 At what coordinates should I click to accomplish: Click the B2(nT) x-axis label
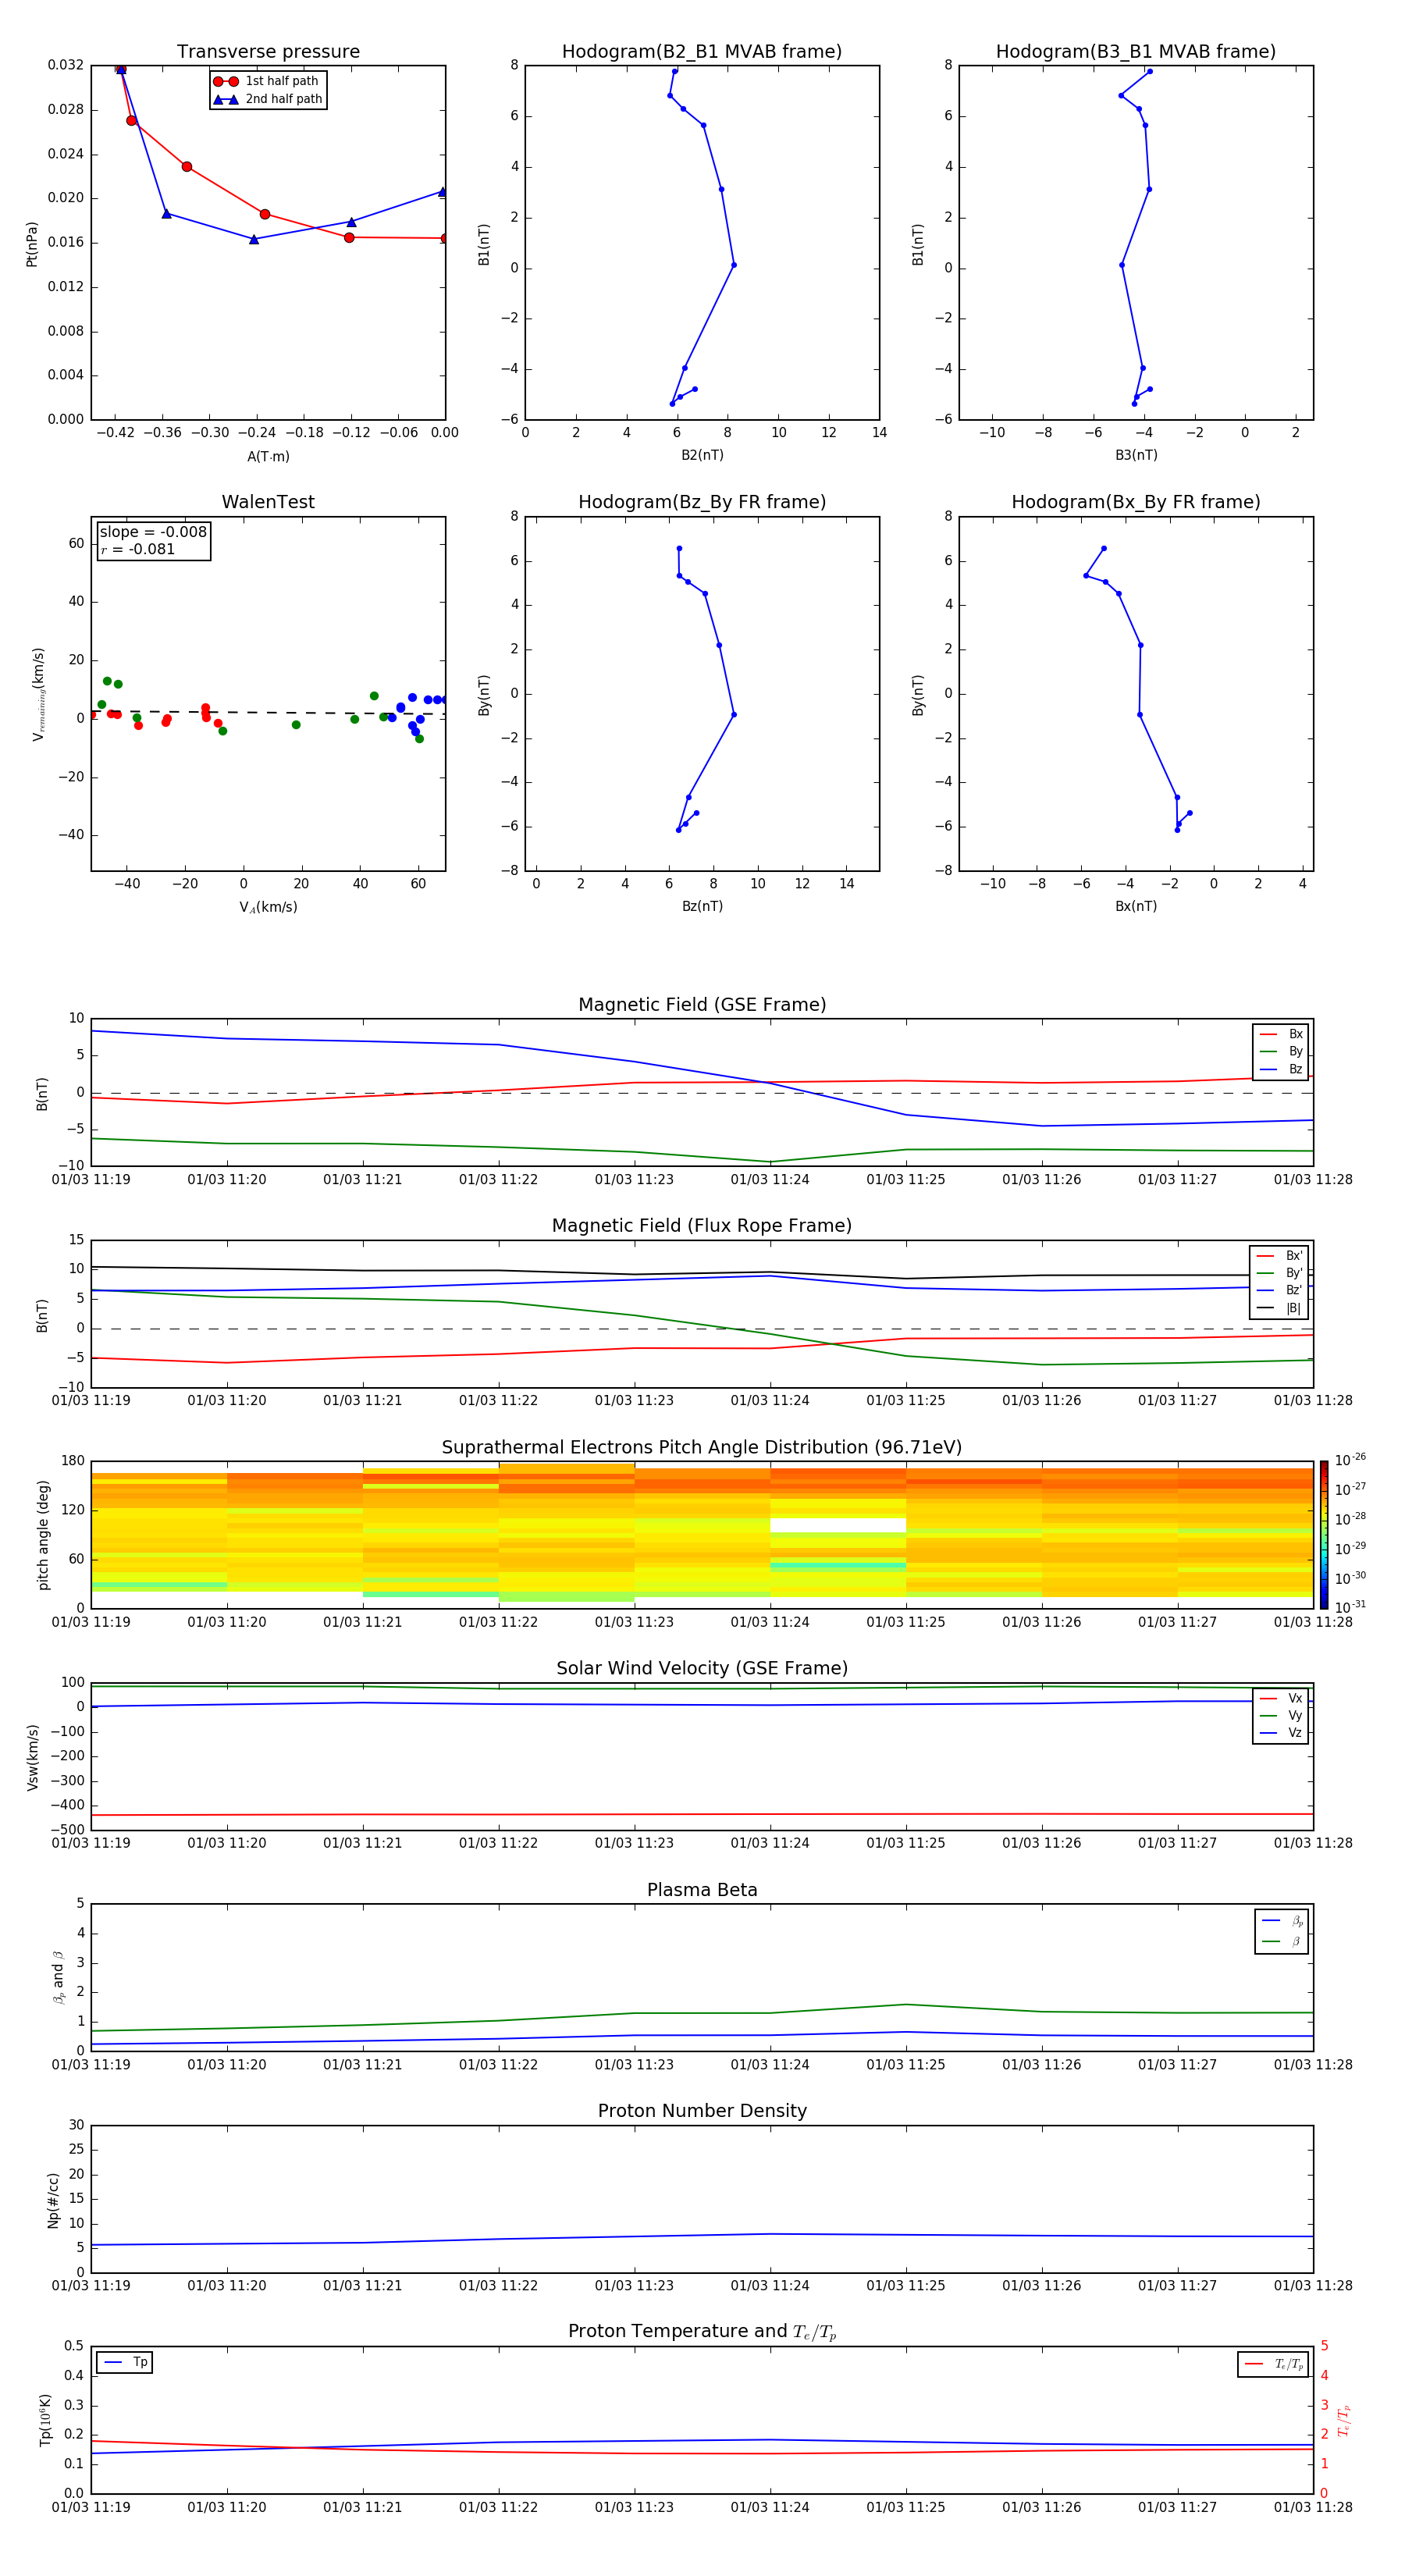tap(702, 455)
